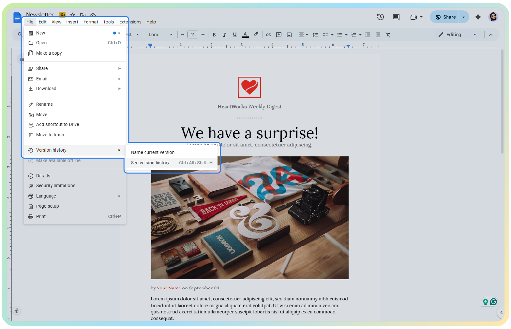
Task: Open the Insert menu
Action: (72, 22)
